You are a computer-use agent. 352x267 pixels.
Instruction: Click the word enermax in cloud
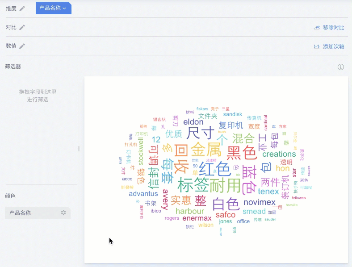[x=197, y=218]
